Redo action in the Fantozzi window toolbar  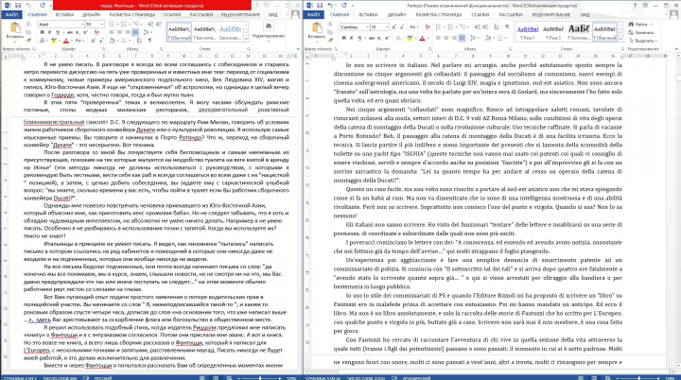click(x=344, y=6)
